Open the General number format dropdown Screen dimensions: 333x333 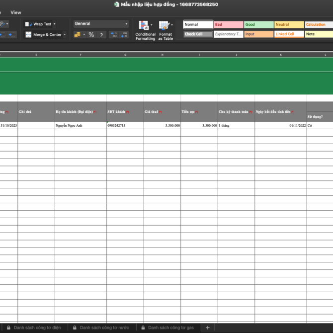coord(101,24)
